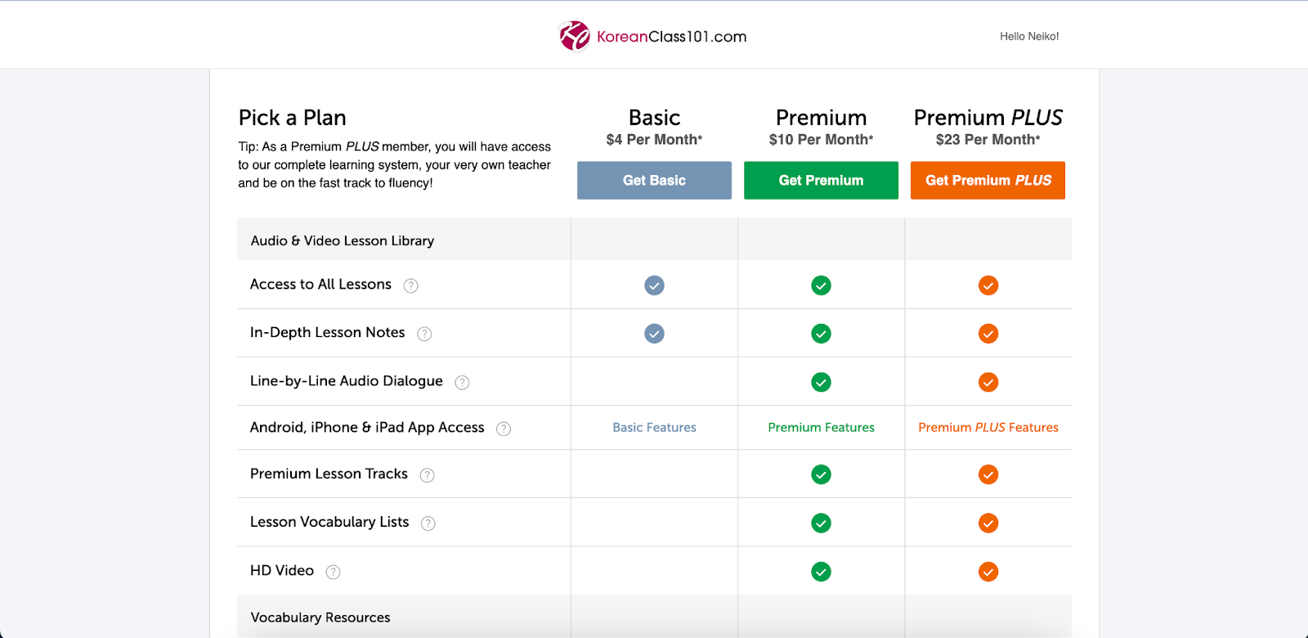The height and width of the screenshot is (638, 1308).
Task: Click Premium PLUS checkmark for In-Depth Lesson Notes
Action: 988,334
